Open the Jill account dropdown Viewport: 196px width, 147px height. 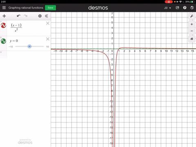(x=167, y=8)
